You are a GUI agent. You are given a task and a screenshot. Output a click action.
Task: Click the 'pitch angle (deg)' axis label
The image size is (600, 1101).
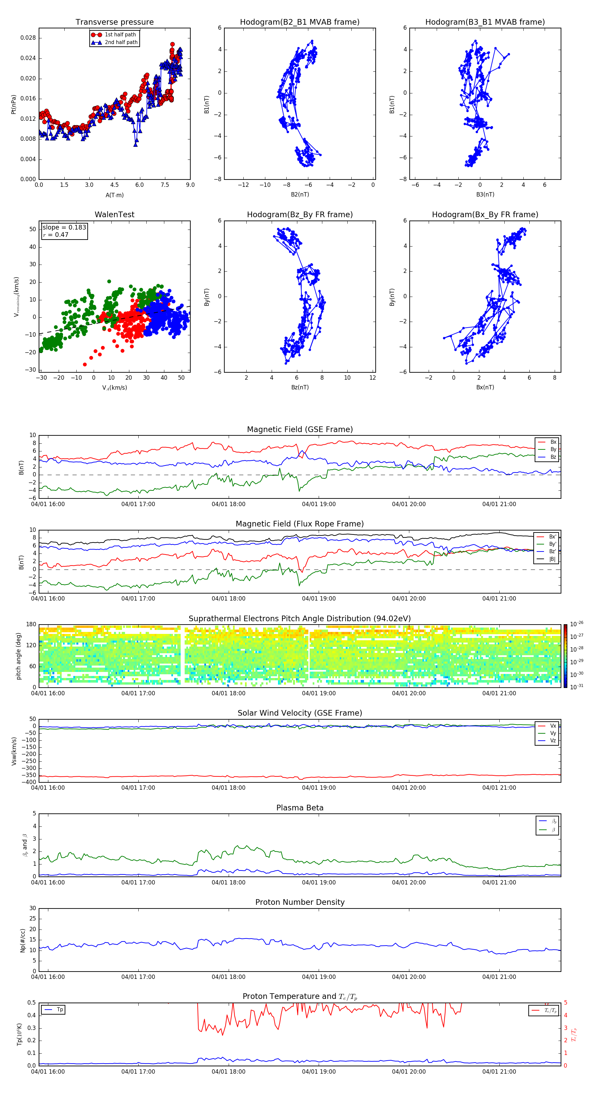coord(18,656)
